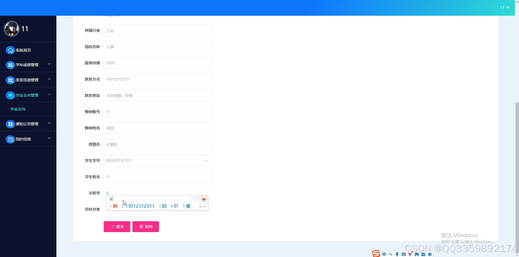The image size is (519, 257).
Task: Click the 薪资待遇 input field
Action: coord(157,63)
